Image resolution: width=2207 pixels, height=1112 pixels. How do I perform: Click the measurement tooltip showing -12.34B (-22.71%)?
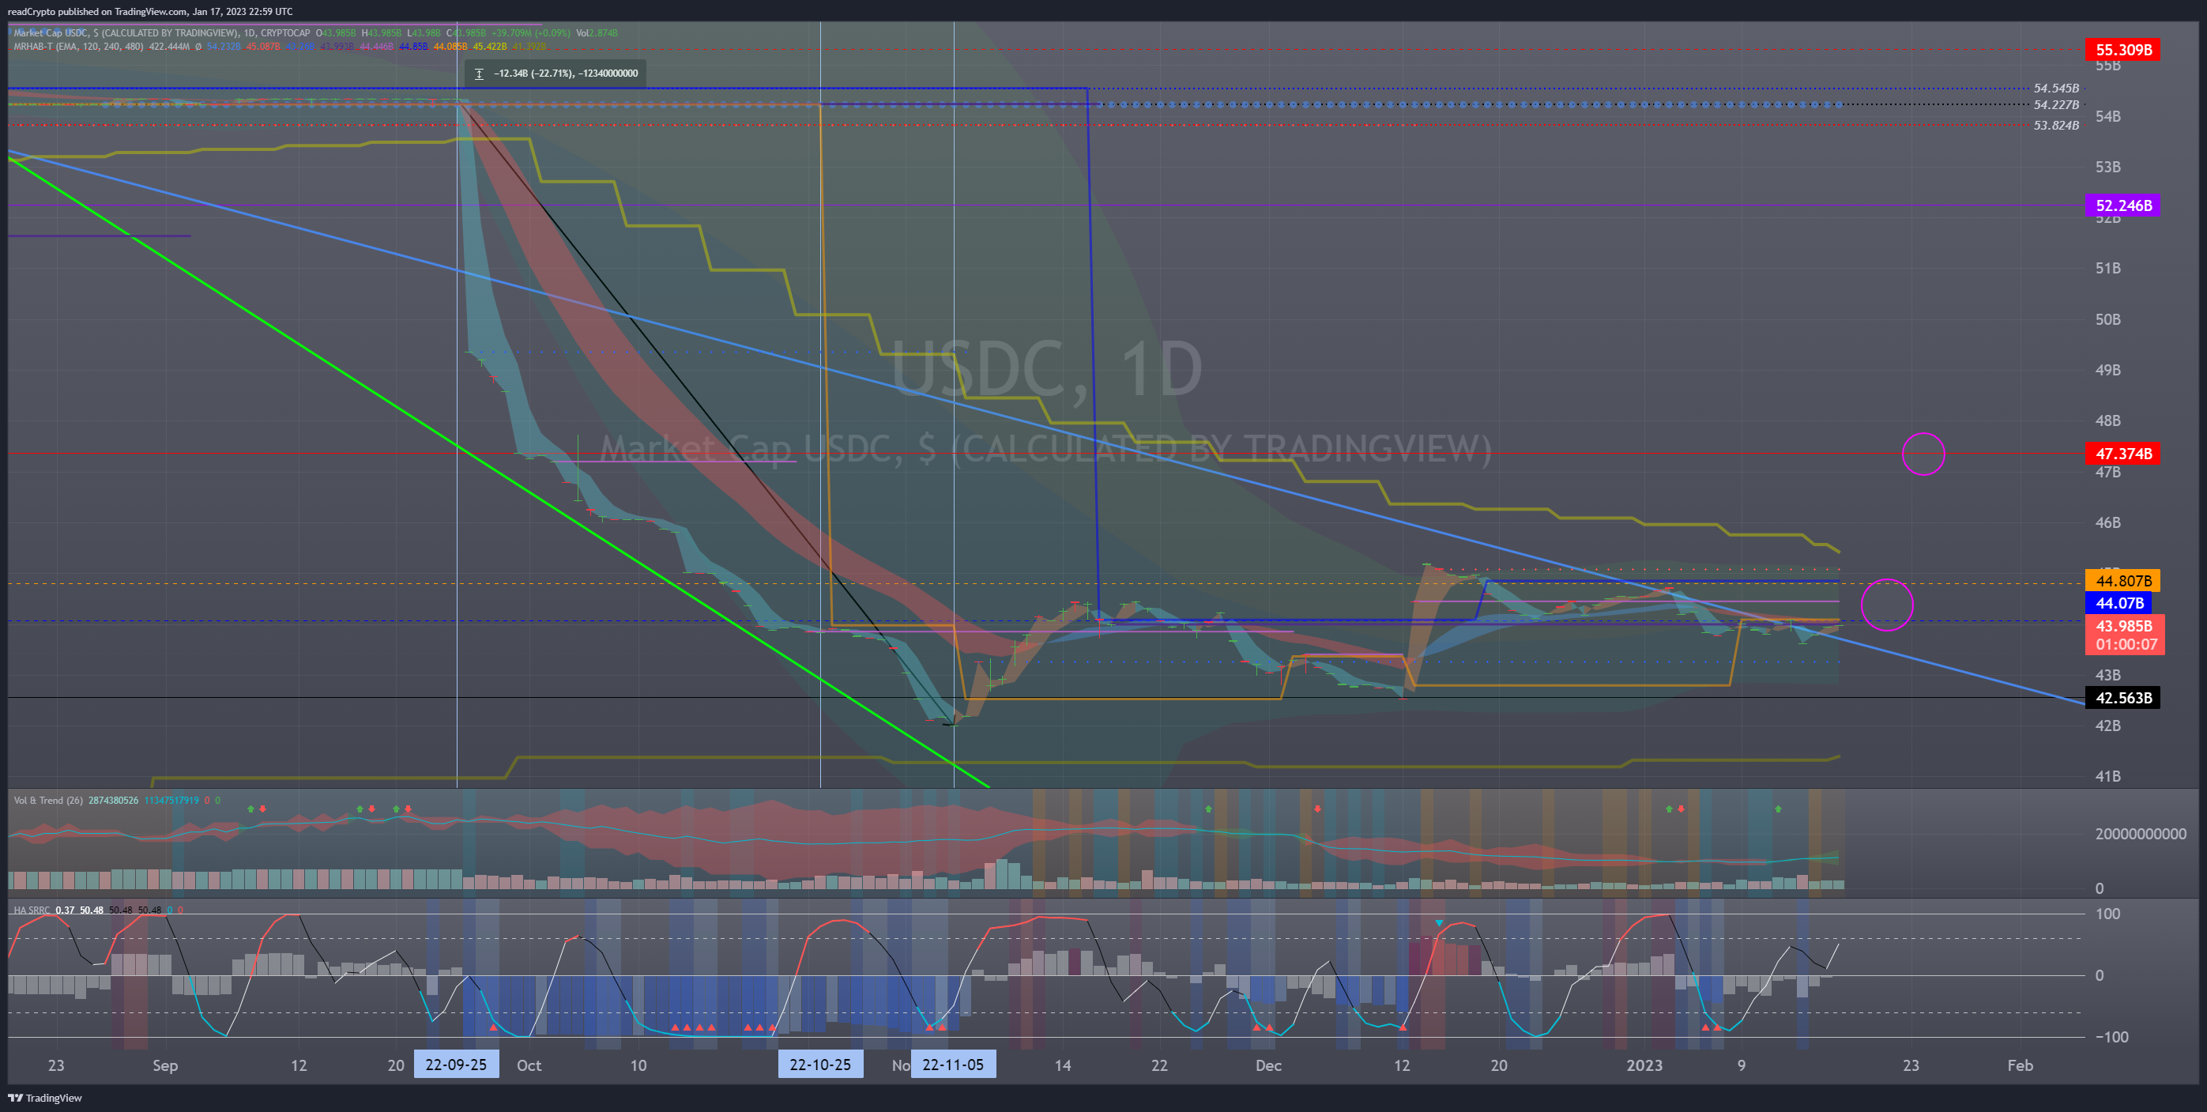[556, 74]
